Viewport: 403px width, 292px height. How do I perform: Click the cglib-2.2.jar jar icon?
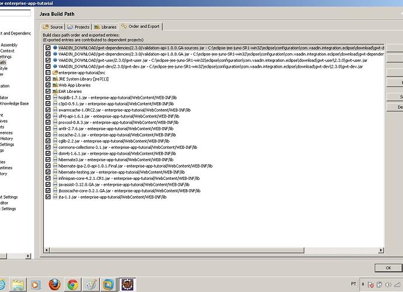(55, 141)
